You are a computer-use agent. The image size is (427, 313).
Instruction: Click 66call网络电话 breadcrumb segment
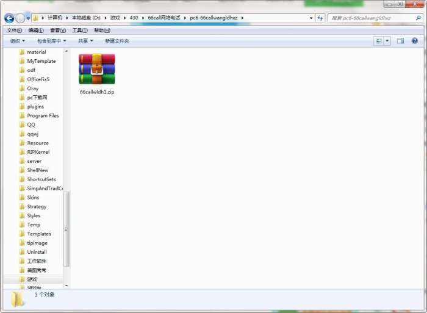pos(164,18)
